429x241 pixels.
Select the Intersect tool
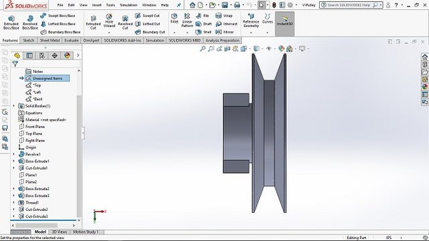227,24
